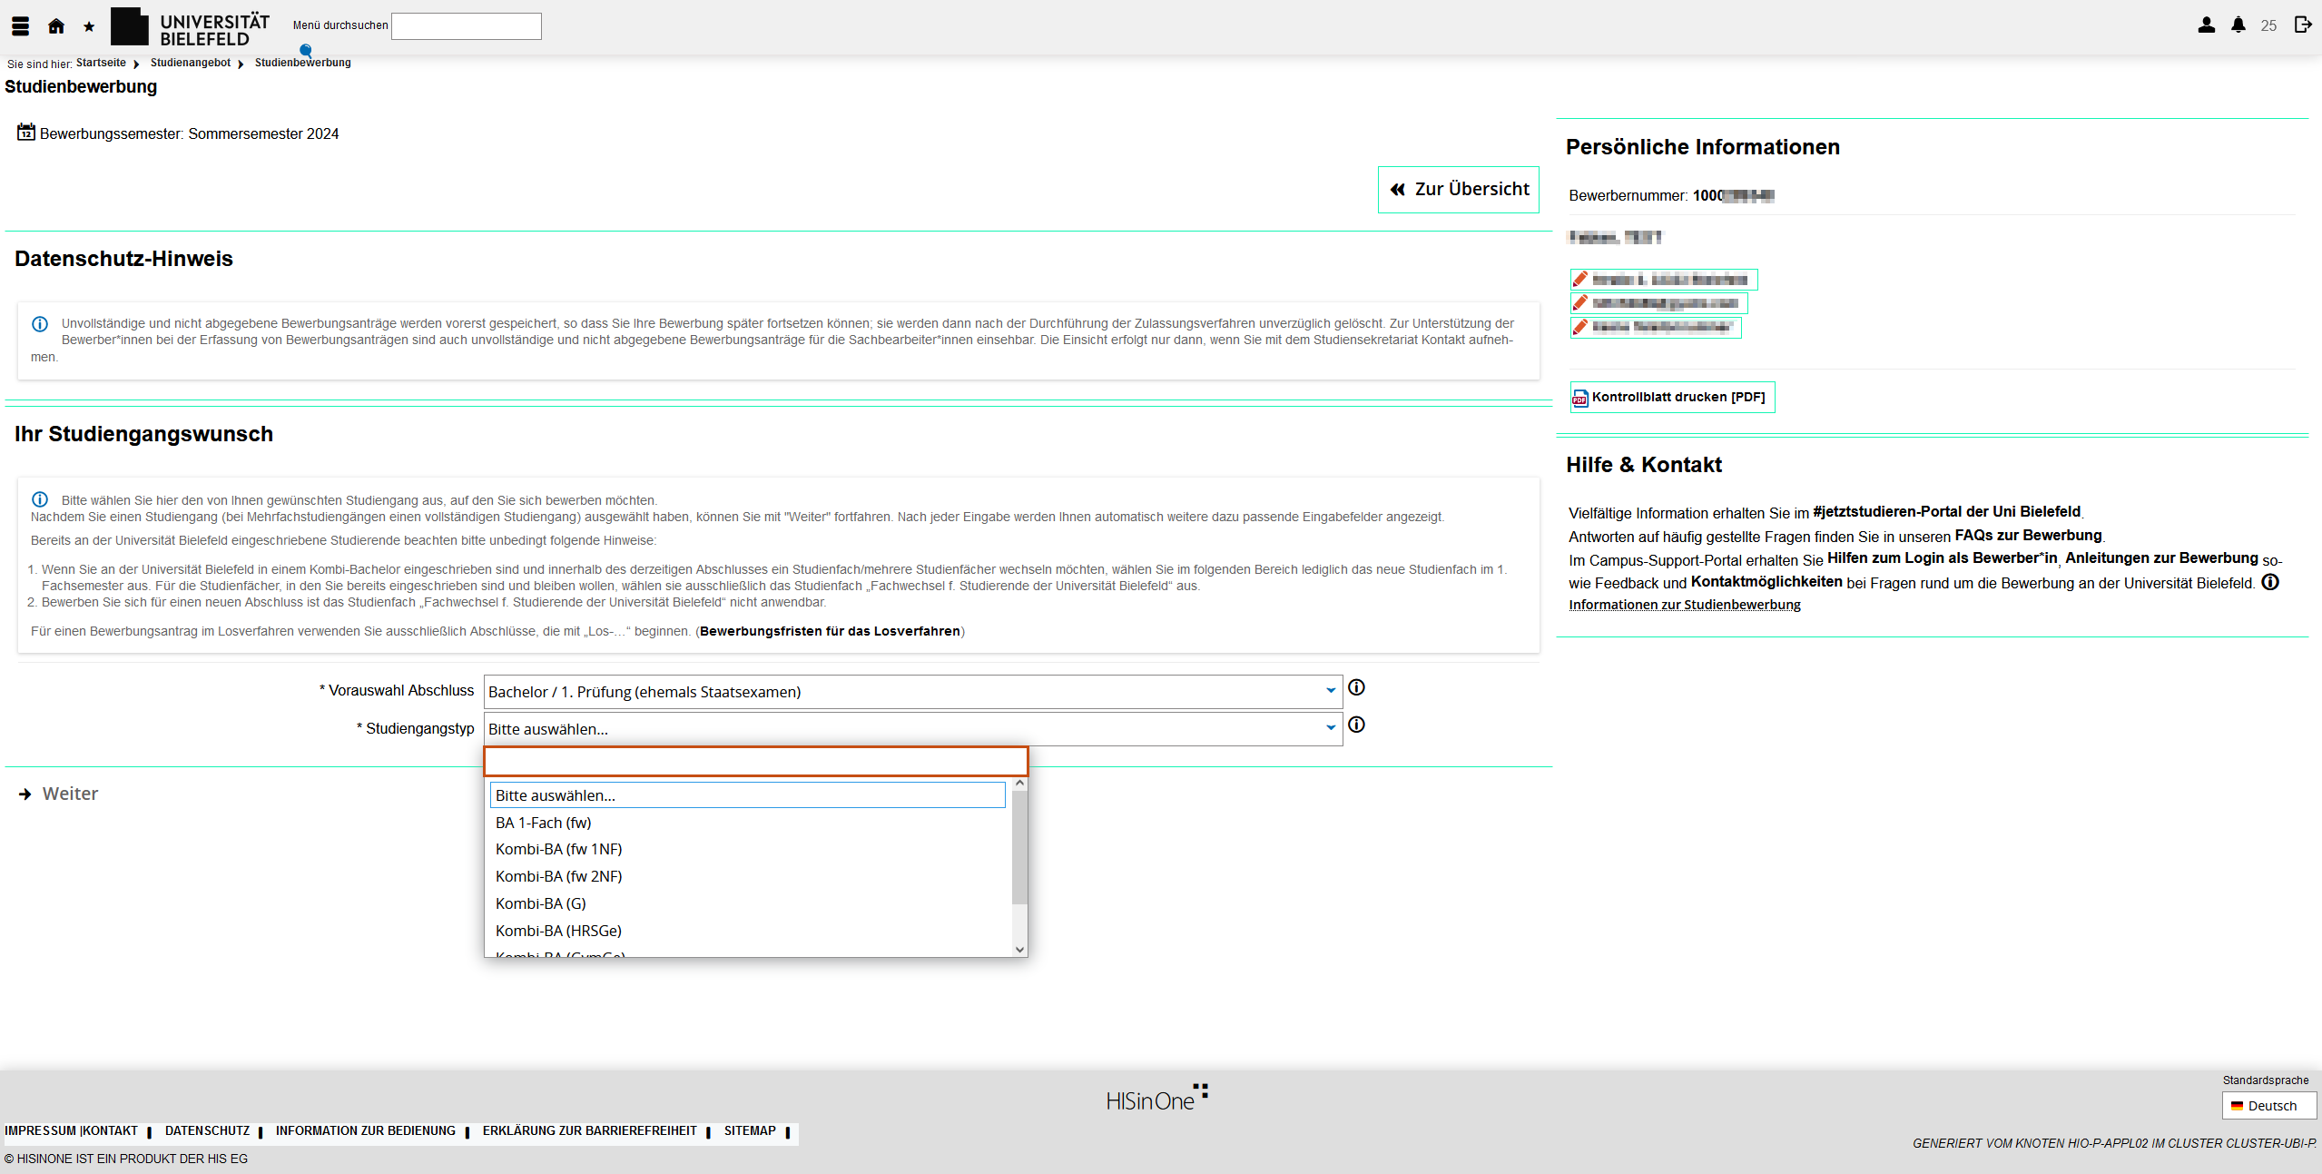
Task: Click the favorites star icon
Action: point(89,26)
